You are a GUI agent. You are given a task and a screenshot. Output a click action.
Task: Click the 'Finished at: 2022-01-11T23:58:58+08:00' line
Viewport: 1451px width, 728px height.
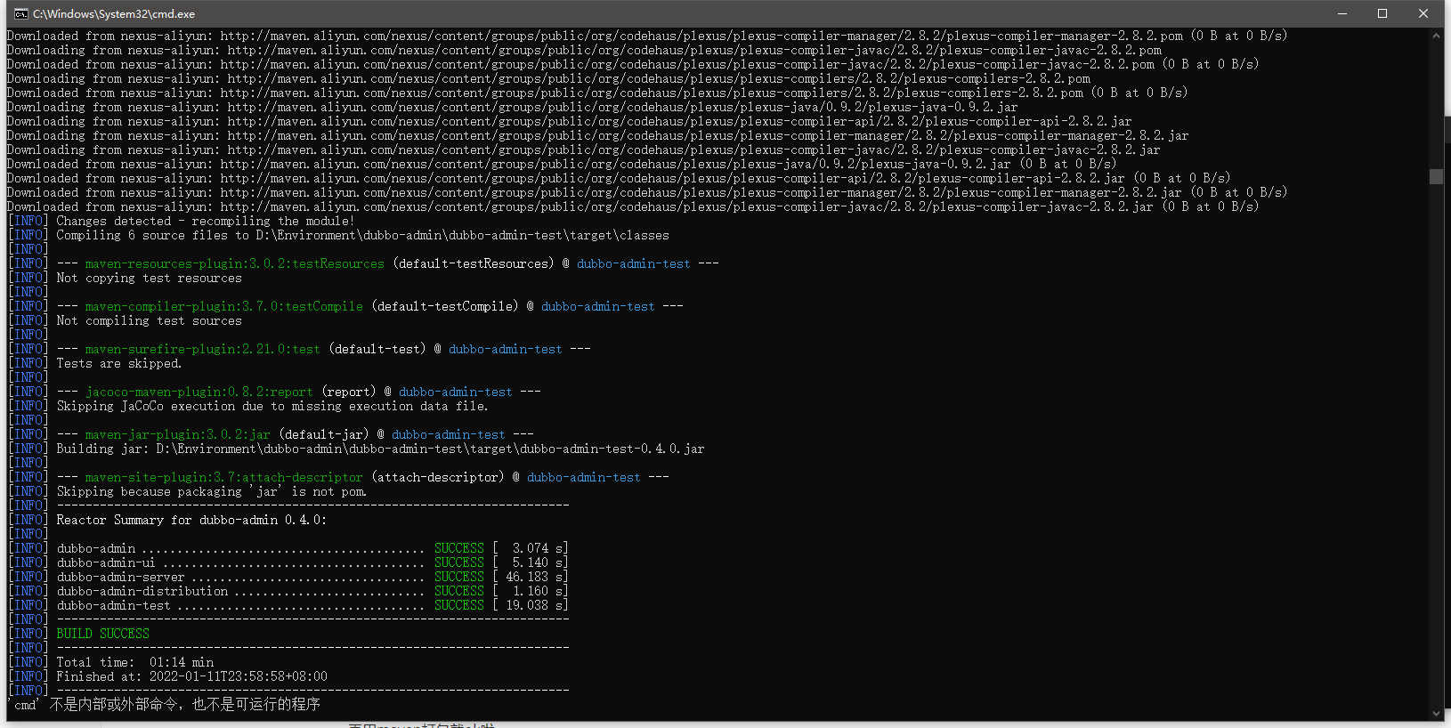tap(191, 676)
